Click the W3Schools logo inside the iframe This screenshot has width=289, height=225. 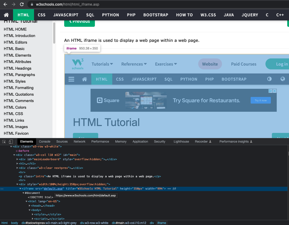tap(77, 64)
